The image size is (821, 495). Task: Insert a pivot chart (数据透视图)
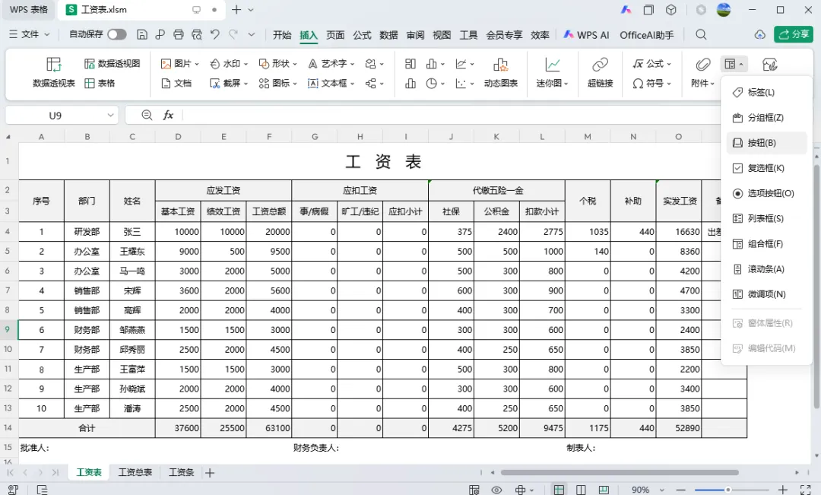tap(112, 63)
